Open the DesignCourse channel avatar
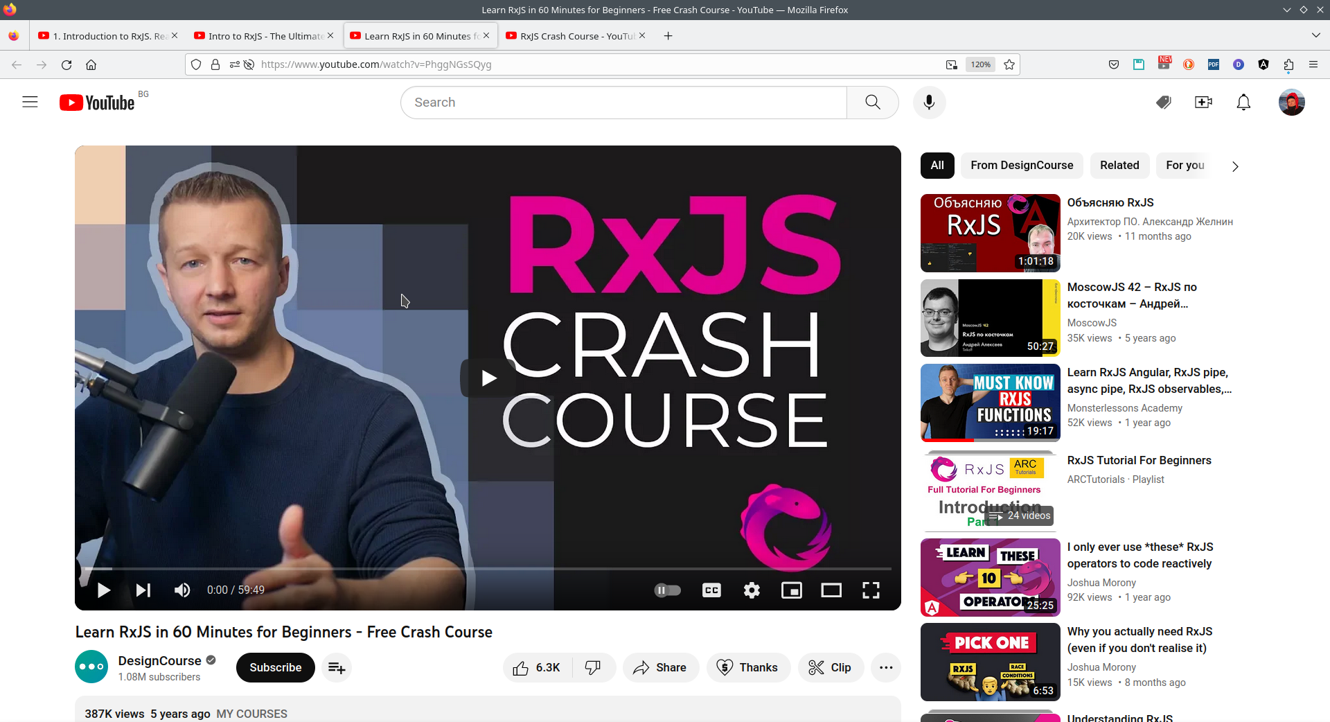 [91, 667]
